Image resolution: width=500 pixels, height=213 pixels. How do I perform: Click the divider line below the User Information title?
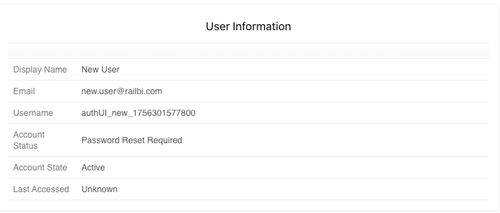click(x=248, y=43)
